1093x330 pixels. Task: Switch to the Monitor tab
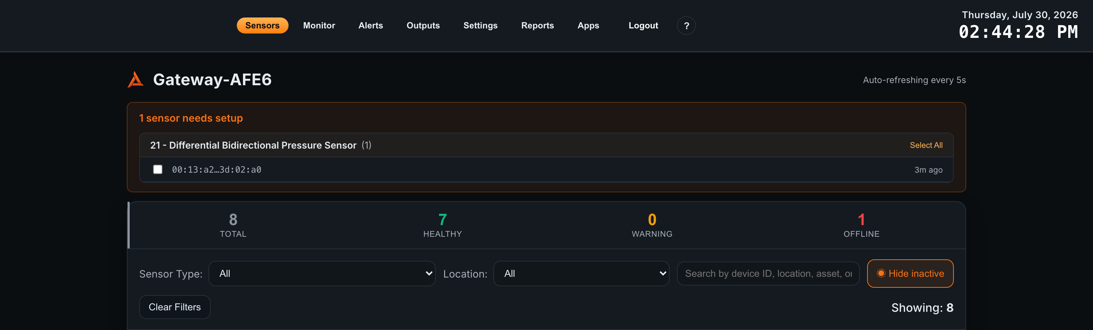(x=319, y=25)
